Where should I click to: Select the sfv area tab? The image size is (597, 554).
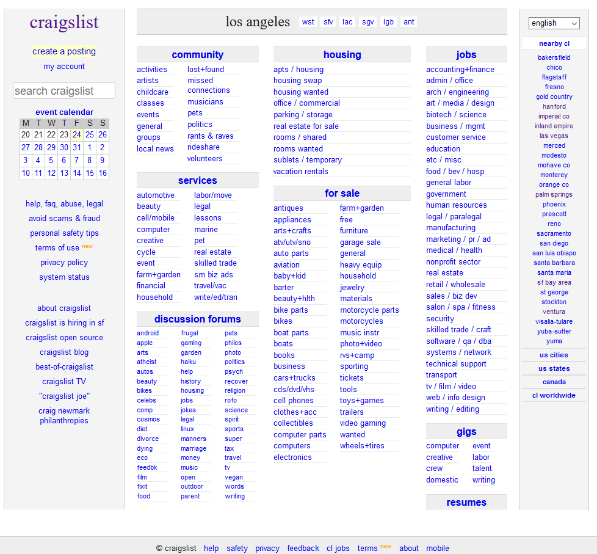coord(328,22)
